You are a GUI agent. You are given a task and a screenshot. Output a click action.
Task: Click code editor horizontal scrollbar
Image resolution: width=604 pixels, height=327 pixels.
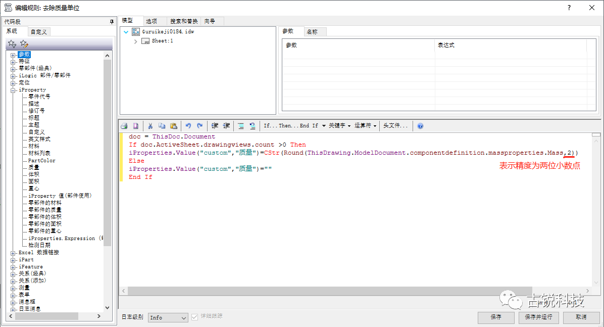pyautogui.click(x=330, y=291)
